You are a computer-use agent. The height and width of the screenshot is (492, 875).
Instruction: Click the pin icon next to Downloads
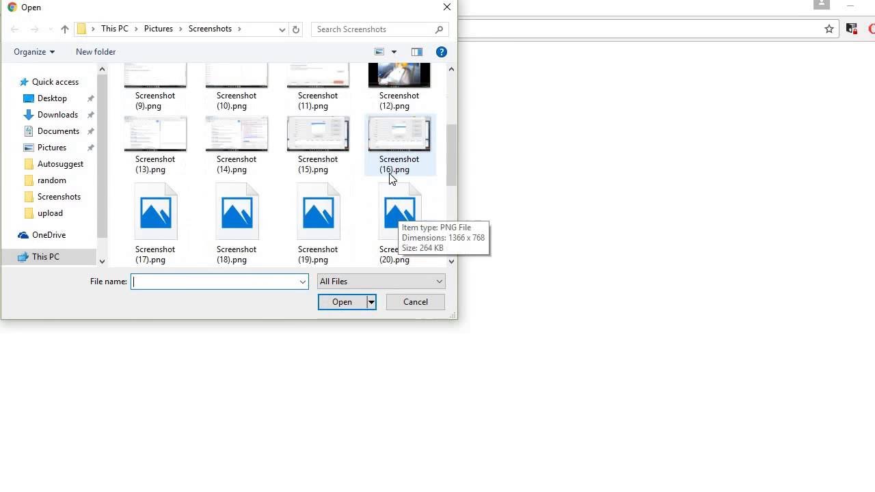point(90,115)
